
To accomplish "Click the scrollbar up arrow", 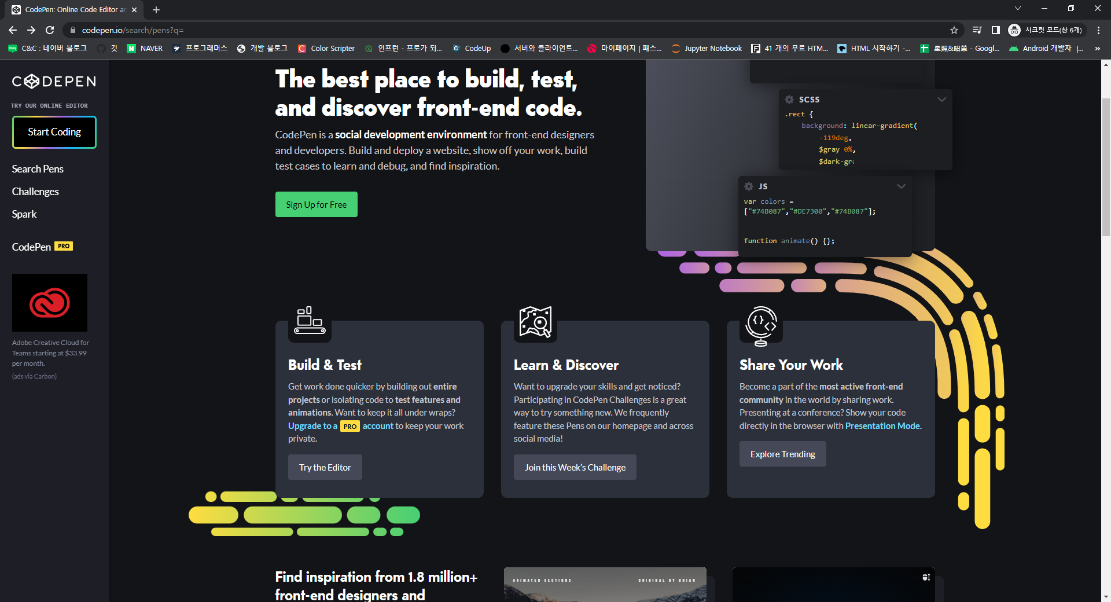I will pyautogui.click(x=1106, y=64).
